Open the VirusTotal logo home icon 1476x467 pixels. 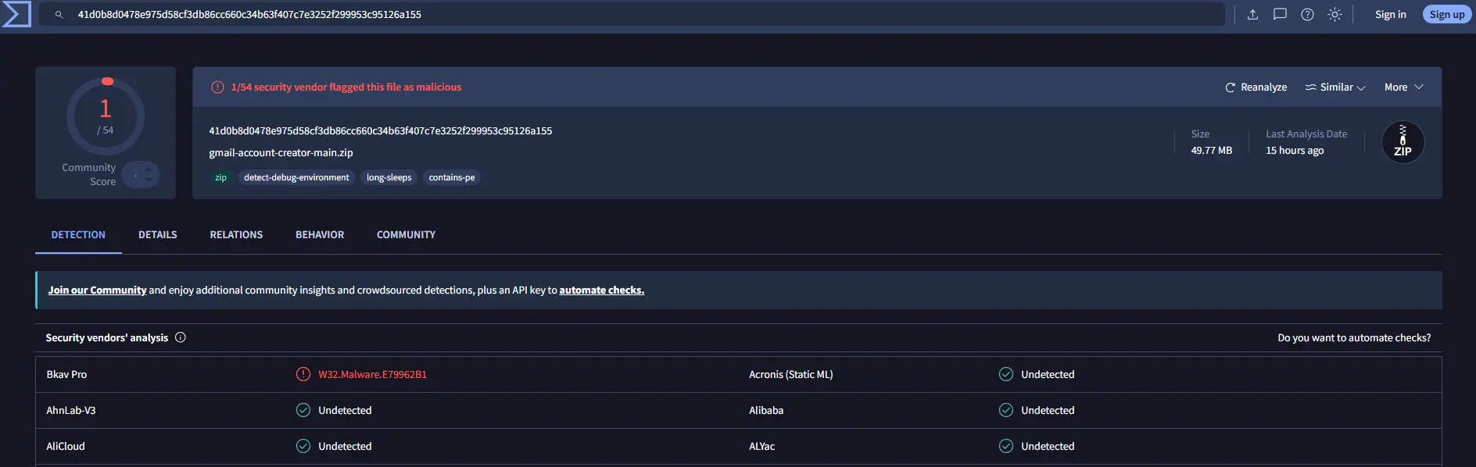point(16,14)
